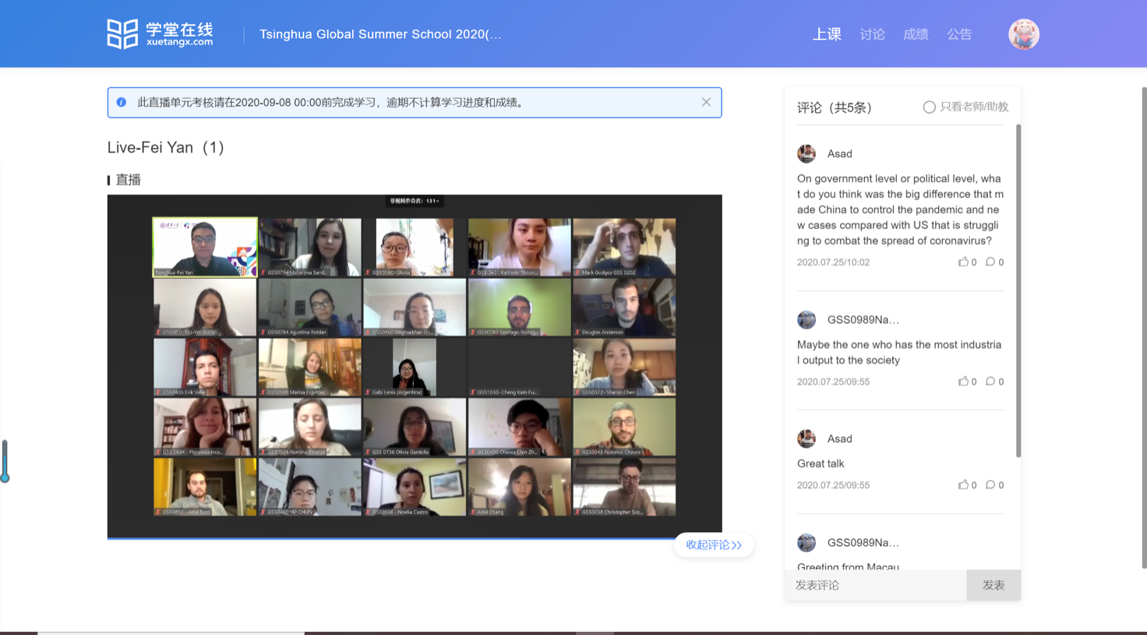Like Asad's question about the pandemic
The image size is (1147, 635).
point(964,262)
